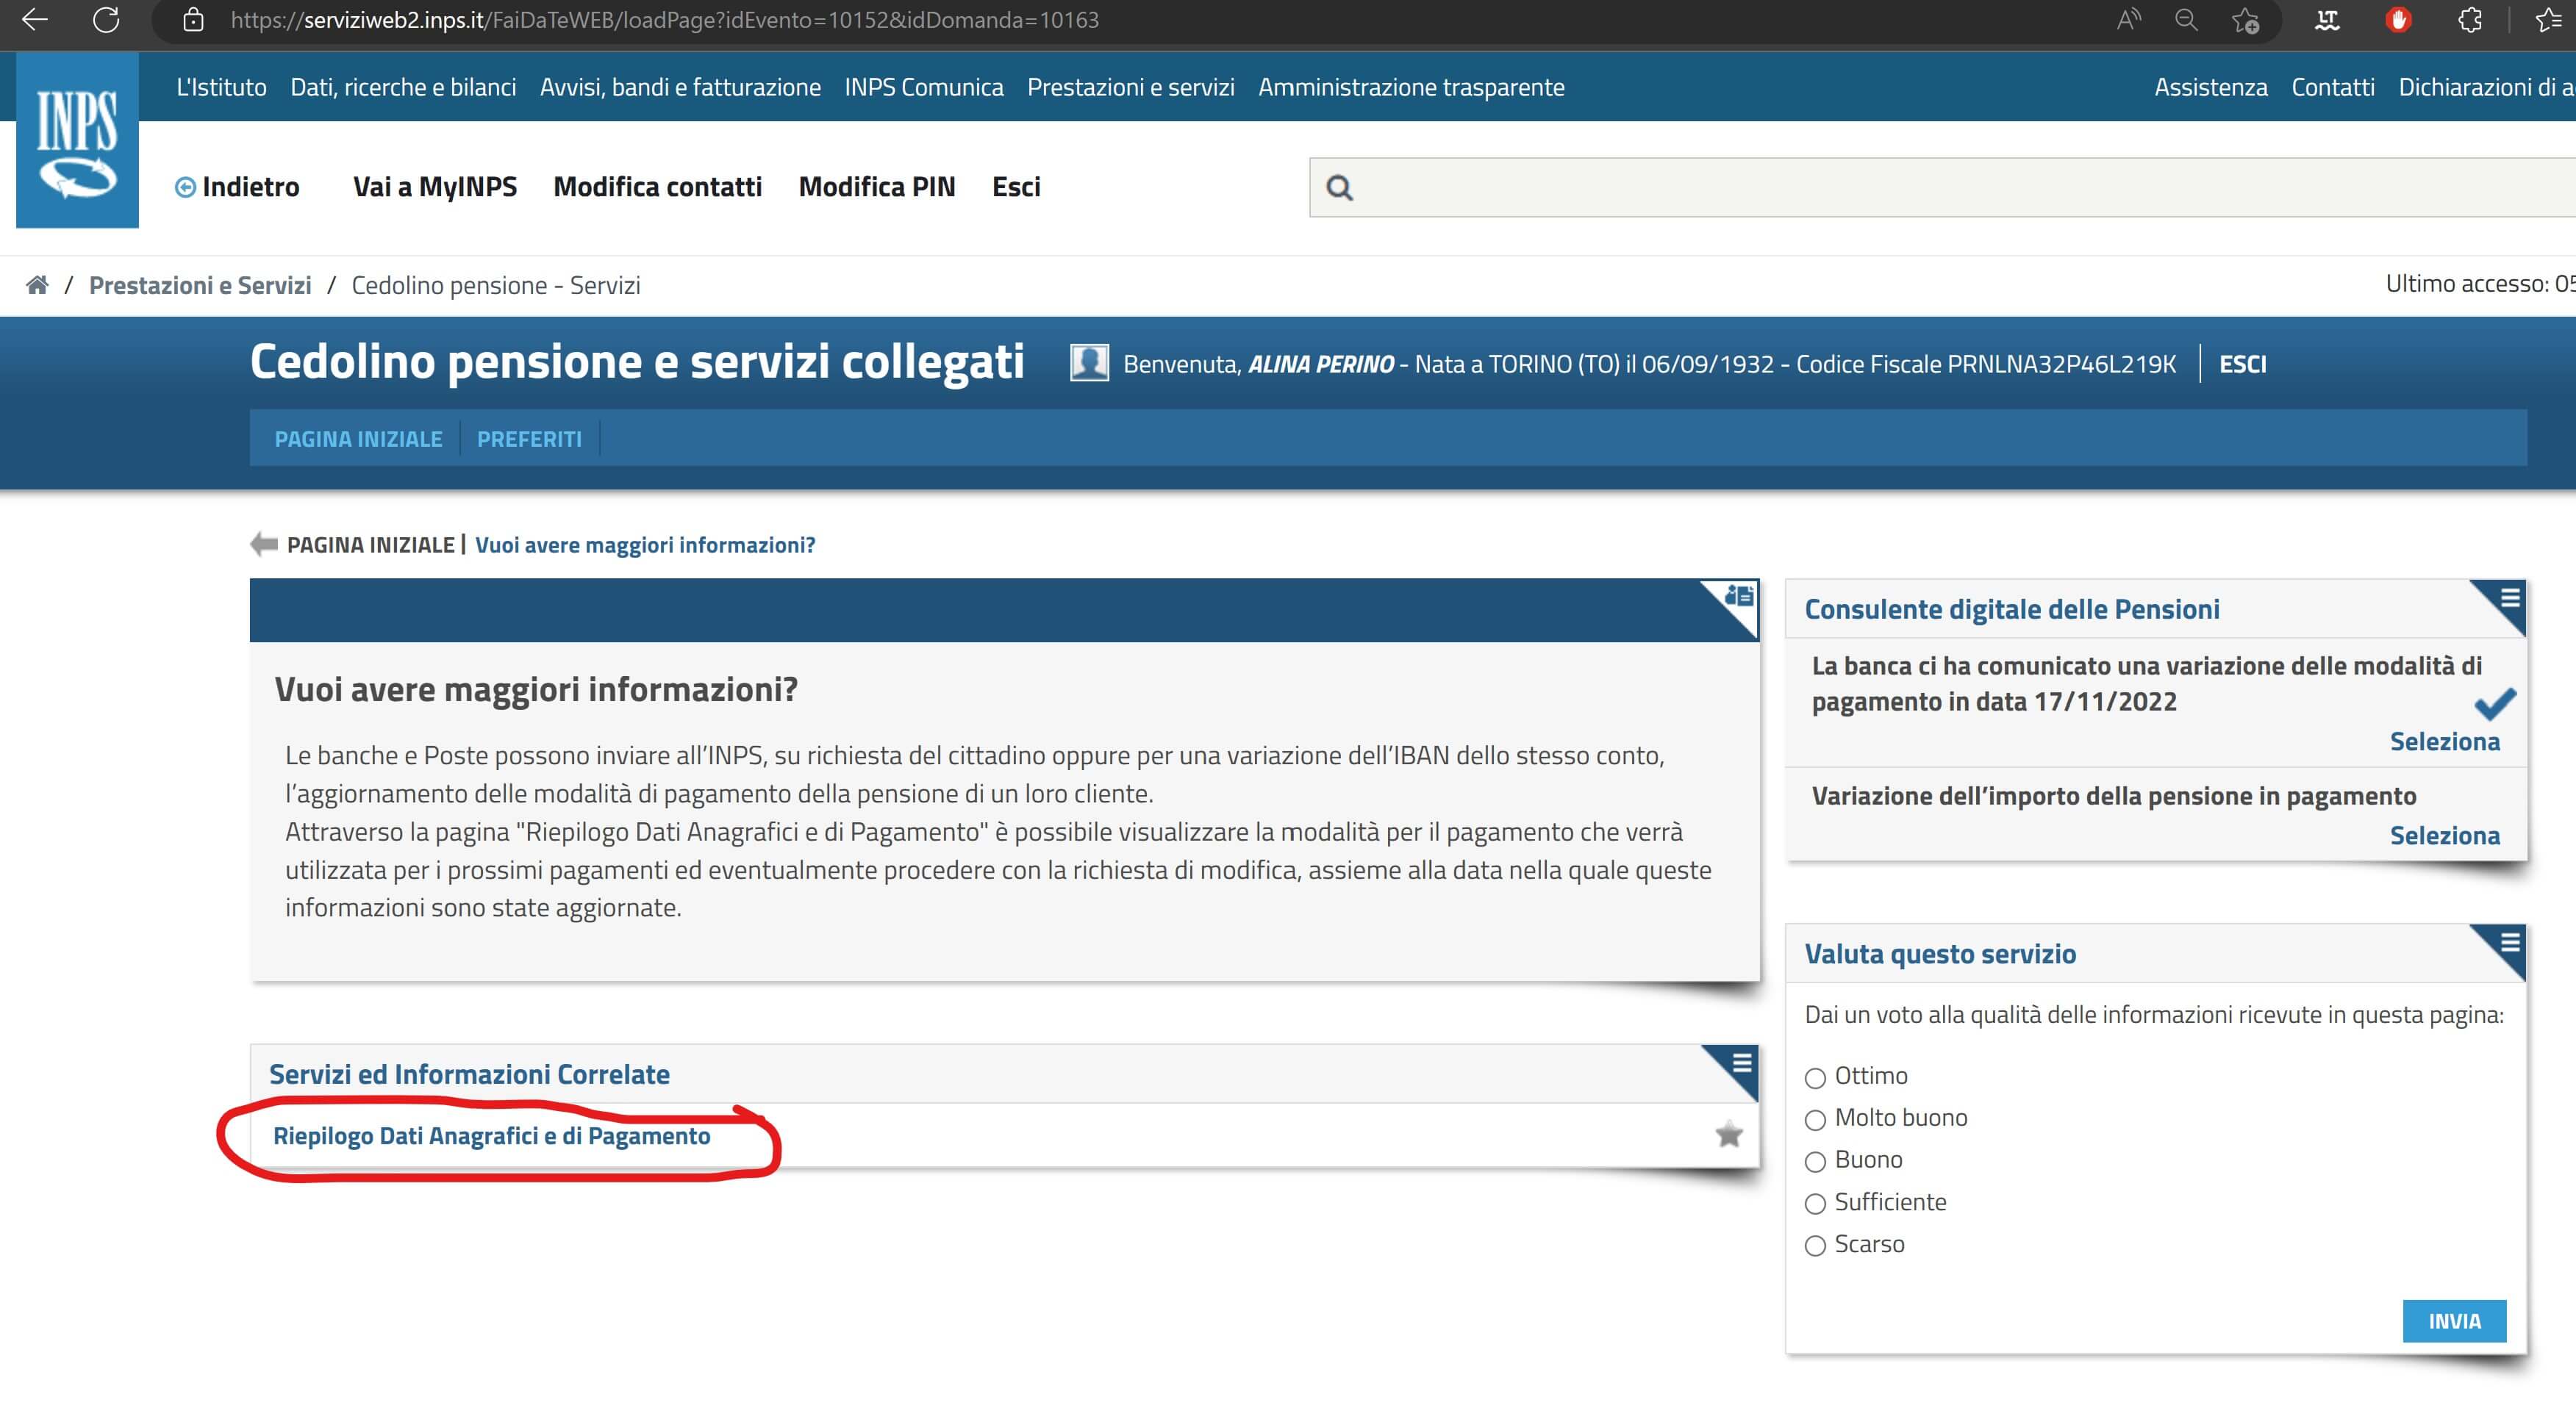Click the browser back arrow

pyautogui.click(x=35, y=20)
